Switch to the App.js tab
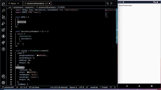 pos(14,3)
